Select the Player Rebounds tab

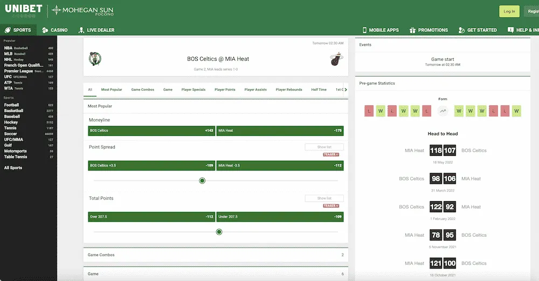coord(289,90)
